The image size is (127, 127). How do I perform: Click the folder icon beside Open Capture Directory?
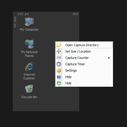pos(59,45)
